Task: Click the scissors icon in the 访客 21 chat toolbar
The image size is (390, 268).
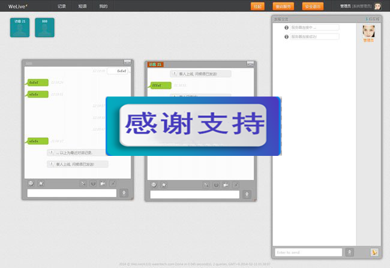Action: click(206, 185)
